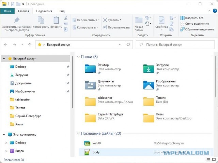218x163 pixels.
Task: Open the body recent file
Action: (x=146, y=152)
